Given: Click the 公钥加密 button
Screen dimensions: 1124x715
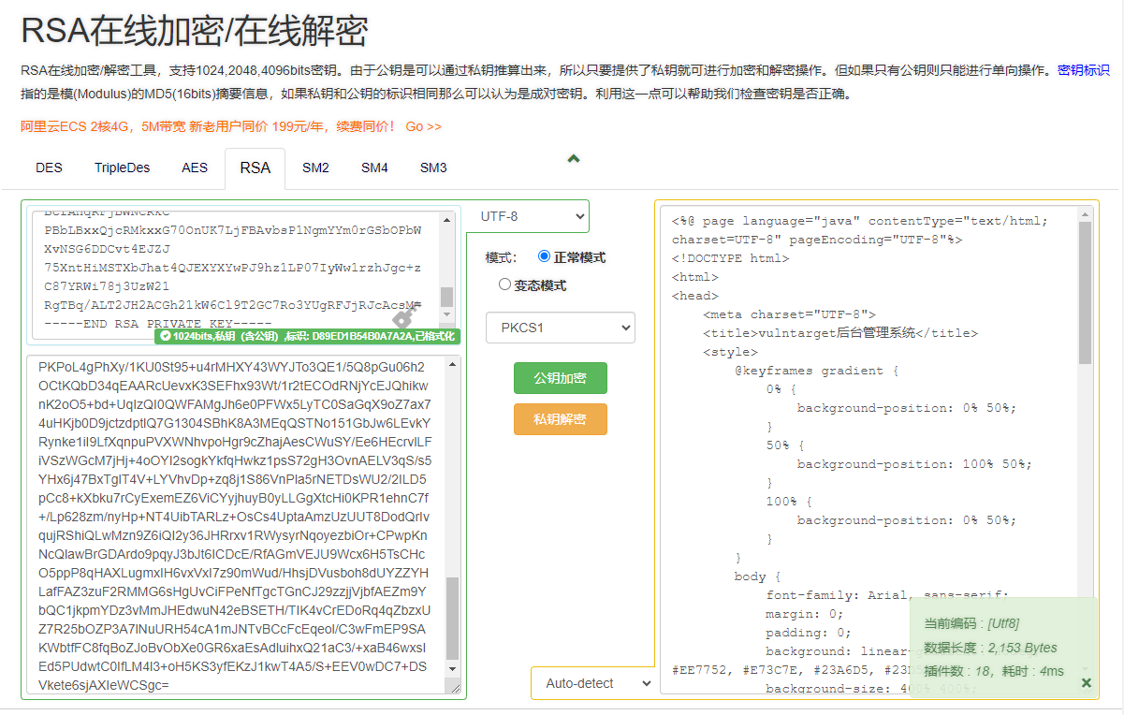Looking at the screenshot, I should click(561, 378).
